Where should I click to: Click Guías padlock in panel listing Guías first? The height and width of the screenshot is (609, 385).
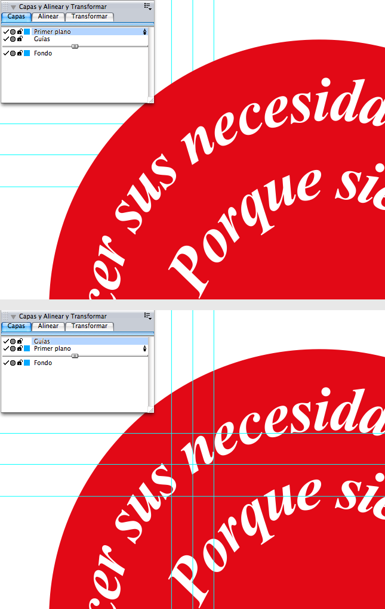[x=20, y=341]
